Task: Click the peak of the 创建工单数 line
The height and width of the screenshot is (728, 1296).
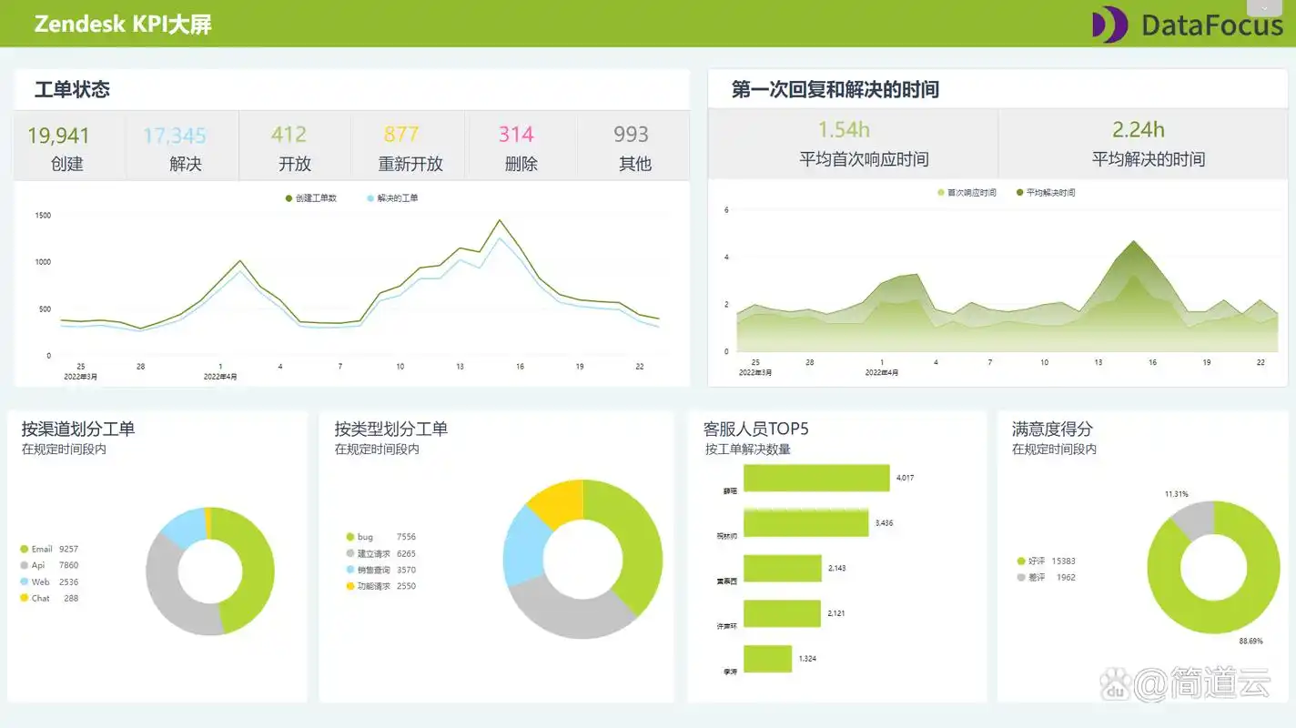Action: pos(499,220)
